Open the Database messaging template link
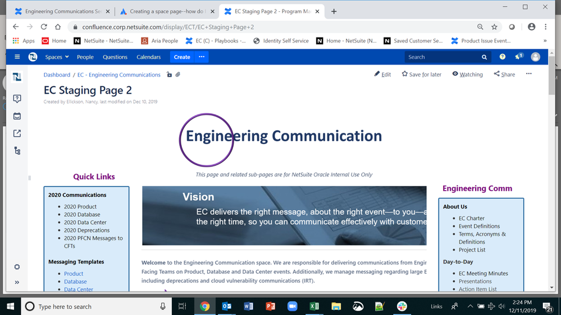This screenshot has width=561, height=315. (75, 281)
